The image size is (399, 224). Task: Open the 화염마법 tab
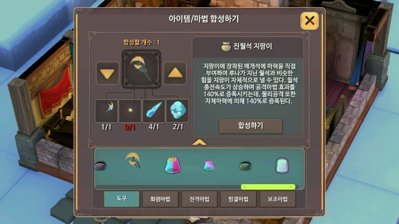pos(161,199)
